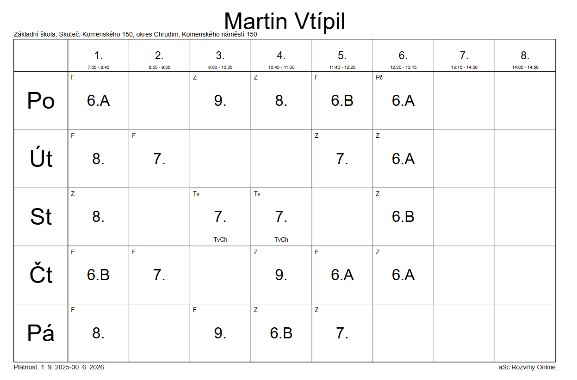Open Monday 1st period F lesson 6.A
577x380 pixels.
(x=98, y=101)
